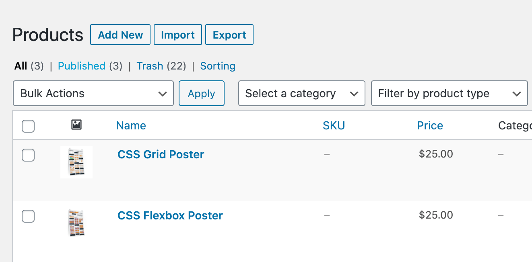Image resolution: width=532 pixels, height=262 pixels.
Task: Show the All products view
Action: pyautogui.click(x=21, y=66)
